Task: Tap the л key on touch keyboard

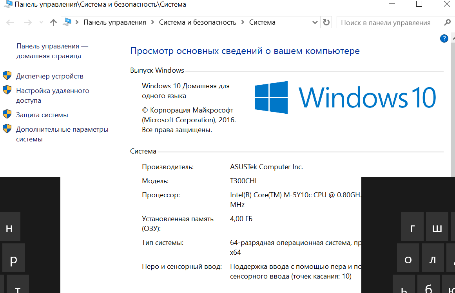Action: pyautogui.click(x=433, y=258)
